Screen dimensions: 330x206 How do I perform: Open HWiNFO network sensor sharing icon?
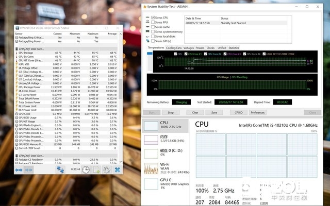tap(60, 169)
